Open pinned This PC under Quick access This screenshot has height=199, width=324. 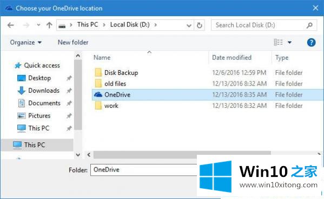click(39, 128)
